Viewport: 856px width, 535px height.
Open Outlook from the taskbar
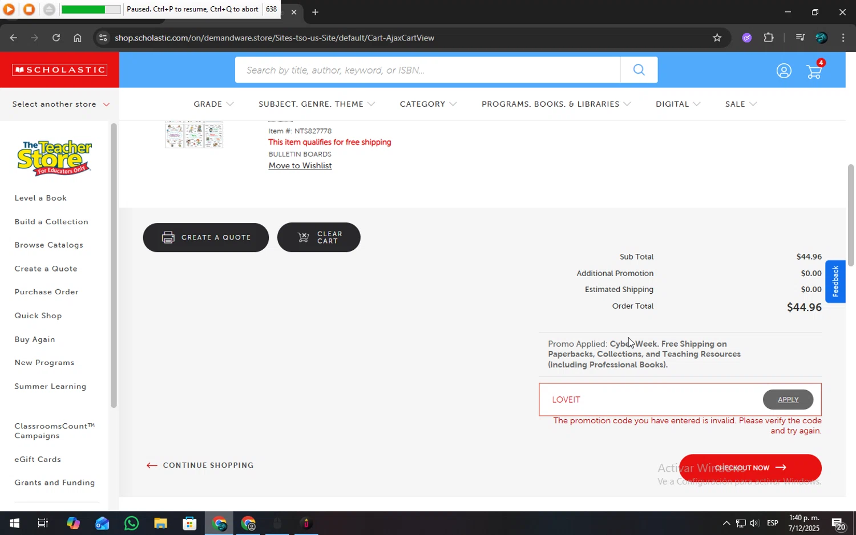tap(102, 523)
